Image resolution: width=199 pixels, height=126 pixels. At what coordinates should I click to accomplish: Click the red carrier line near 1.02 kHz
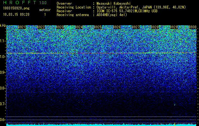click(102, 53)
